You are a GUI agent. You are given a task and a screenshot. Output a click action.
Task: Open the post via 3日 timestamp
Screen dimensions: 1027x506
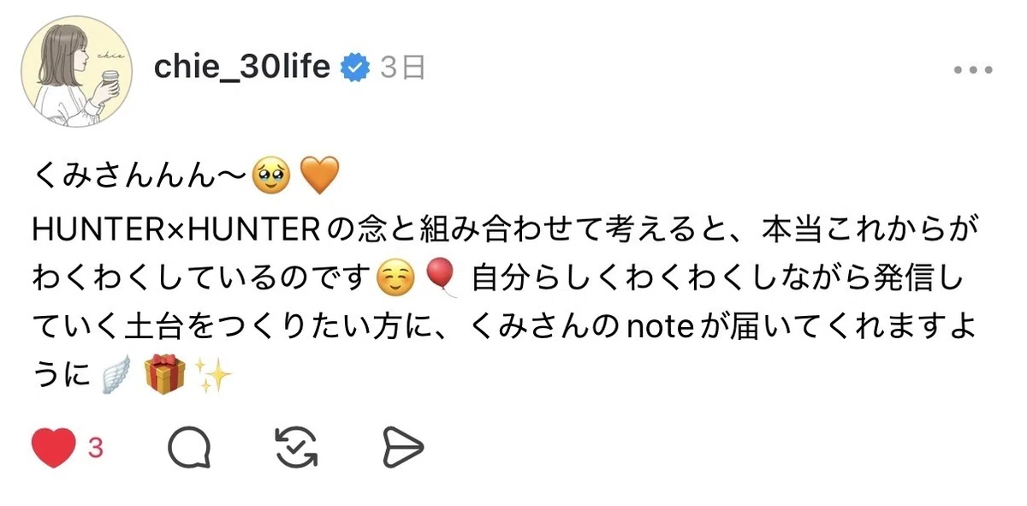[x=402, y=68]
